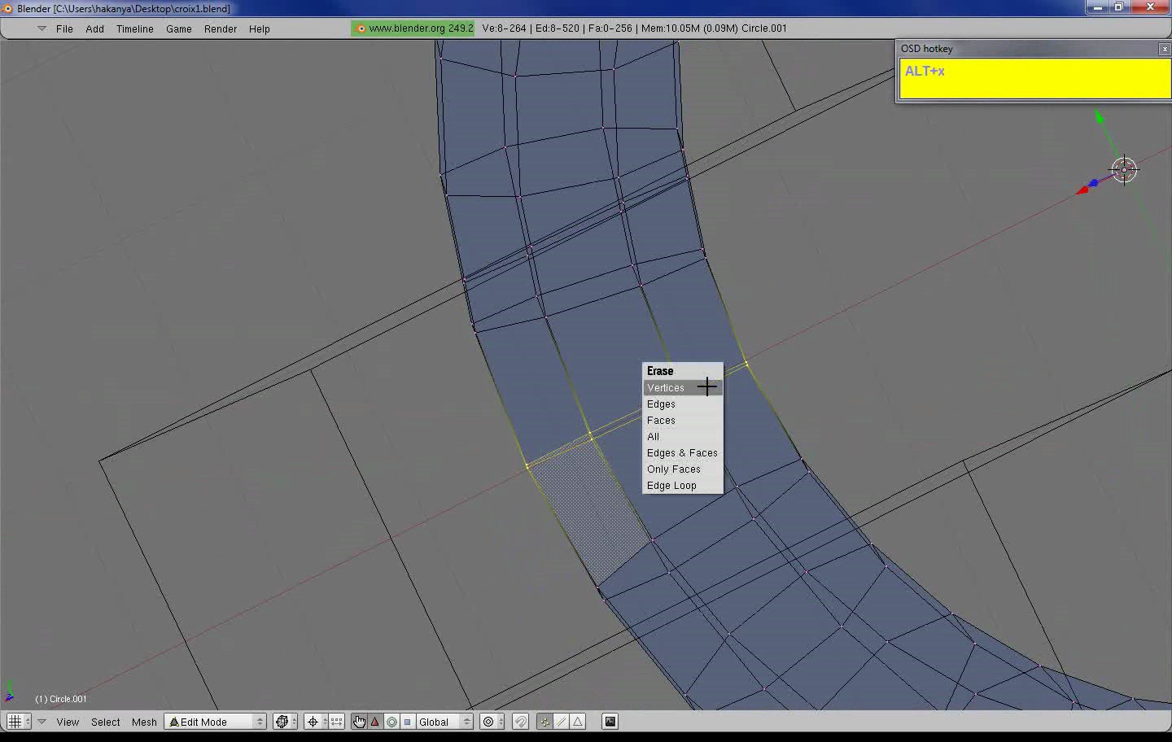The width and height of the screenshot is (1172, 742).
Task: Choose Faces in the Erase menu
Action: pyautogui.click(x=683, y=421)
